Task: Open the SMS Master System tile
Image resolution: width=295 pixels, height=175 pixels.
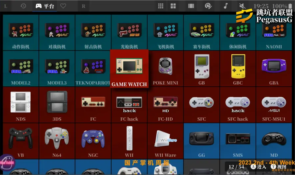Action: pos(238,141)
